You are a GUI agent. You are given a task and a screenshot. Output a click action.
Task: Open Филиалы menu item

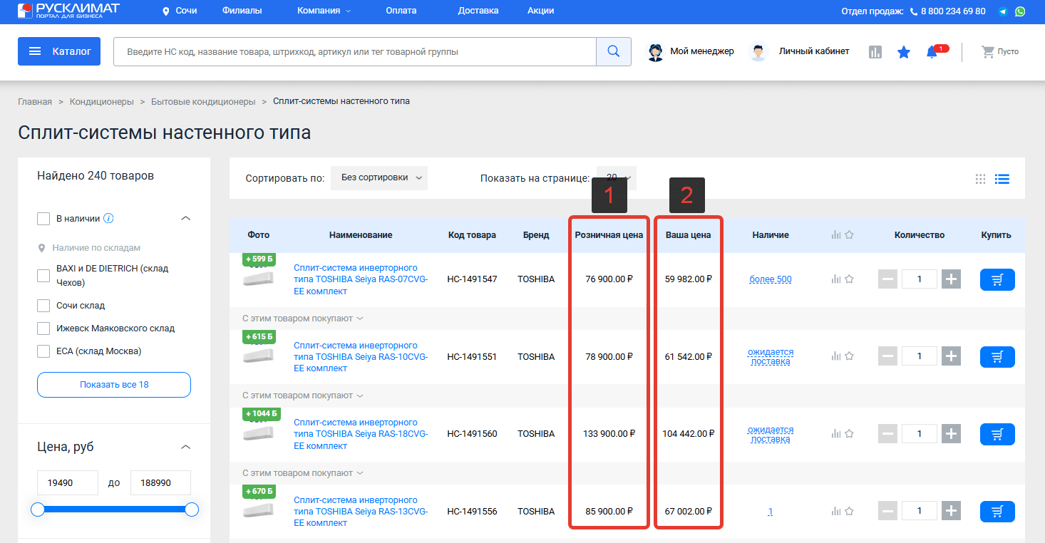pyautogui.click(x=242, y=11)
